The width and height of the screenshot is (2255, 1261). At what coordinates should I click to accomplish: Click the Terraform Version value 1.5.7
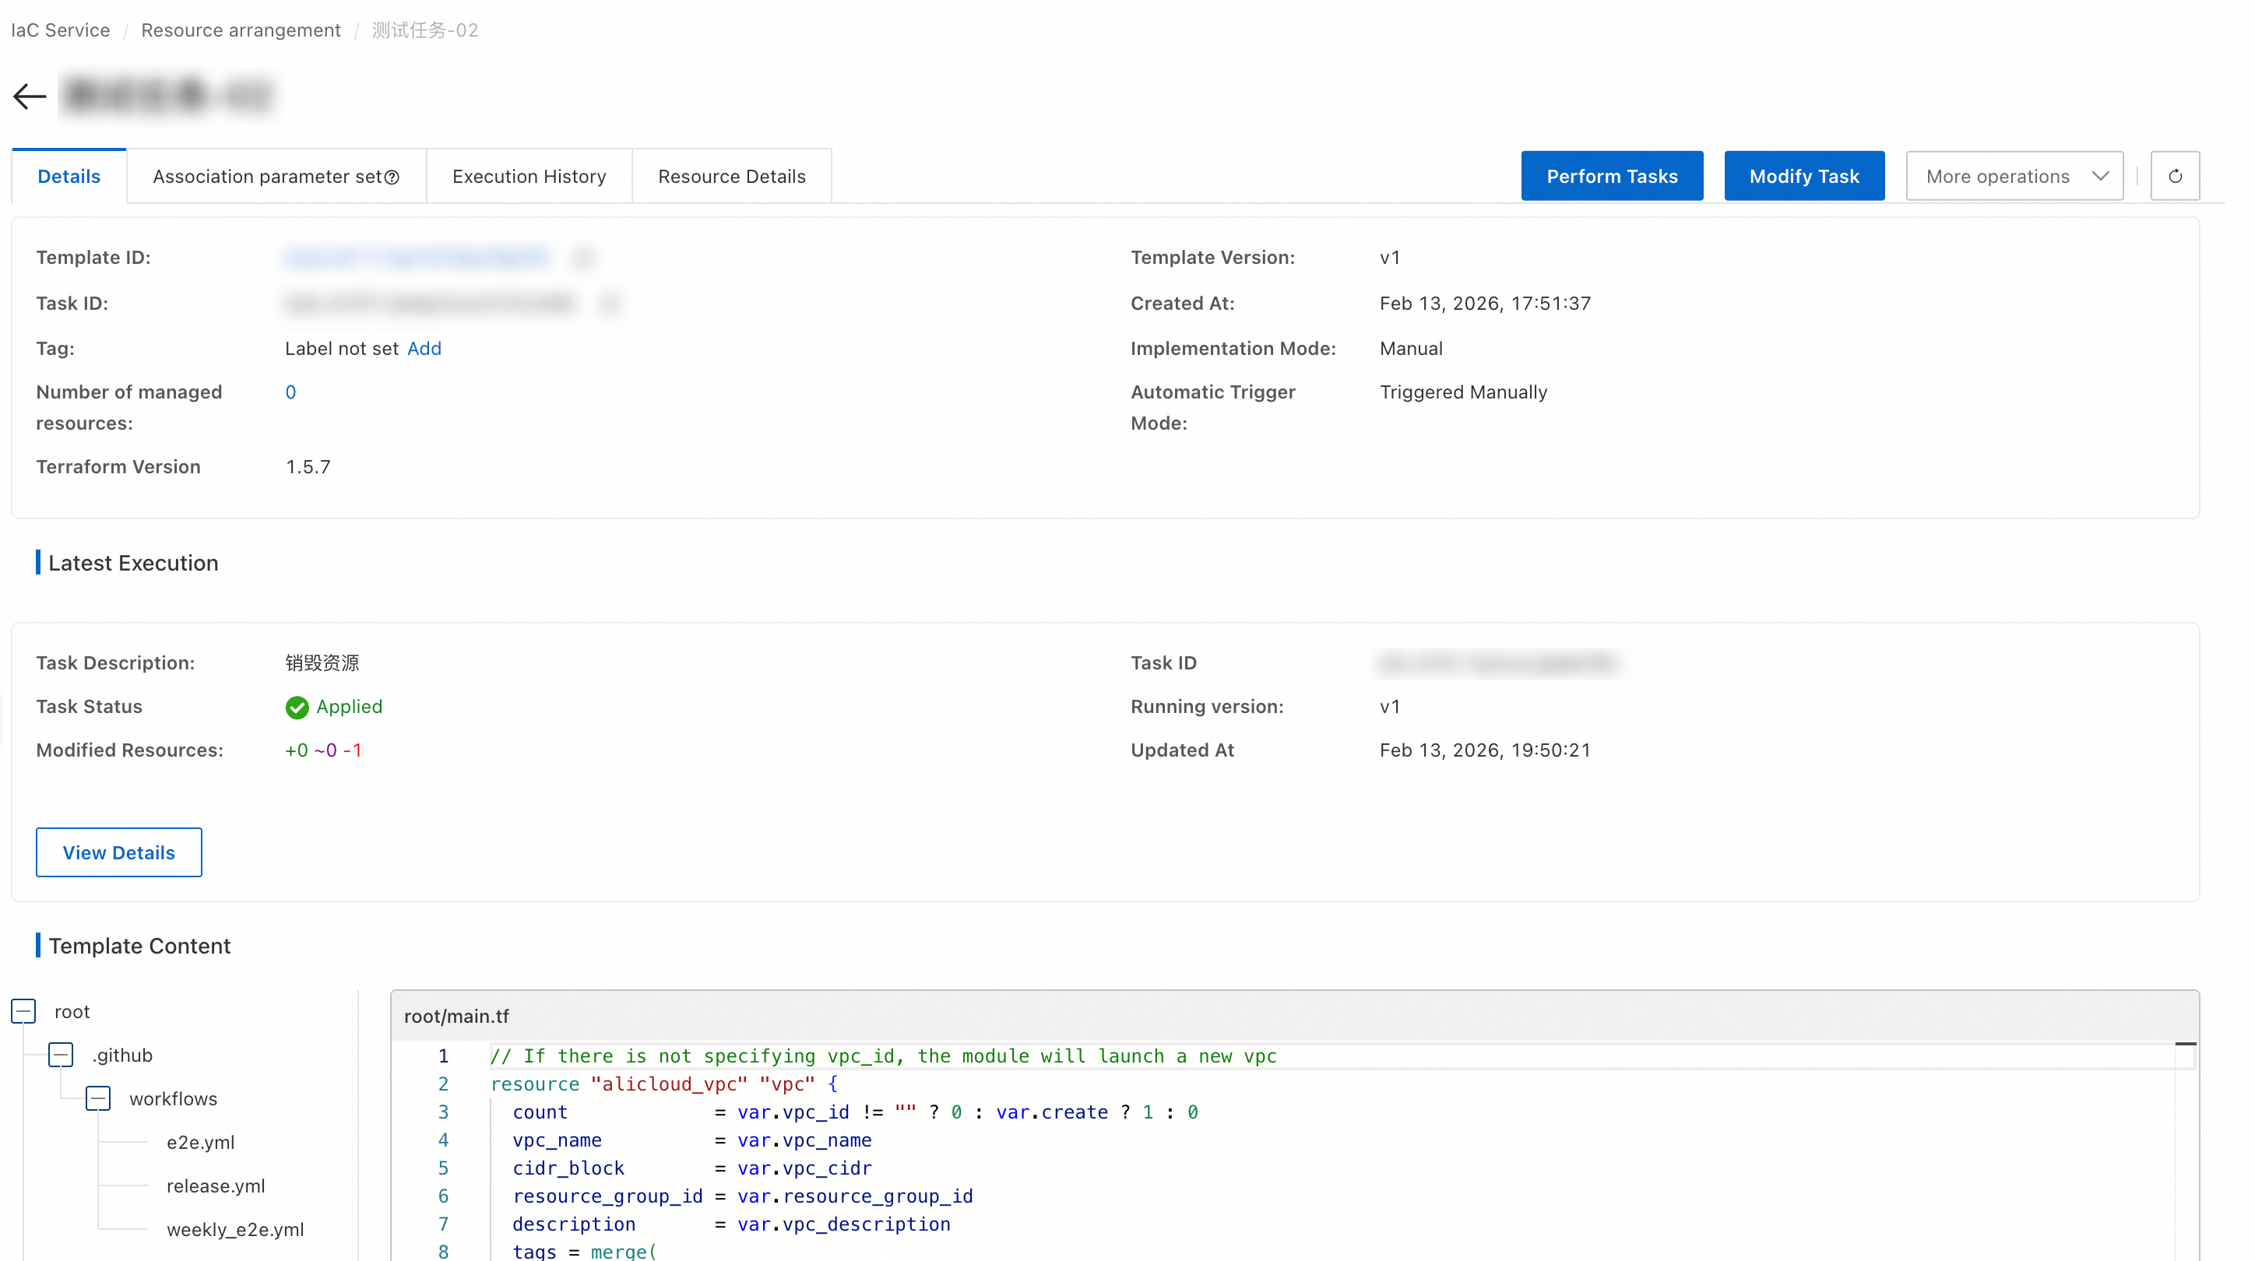(x=308, y=466)
